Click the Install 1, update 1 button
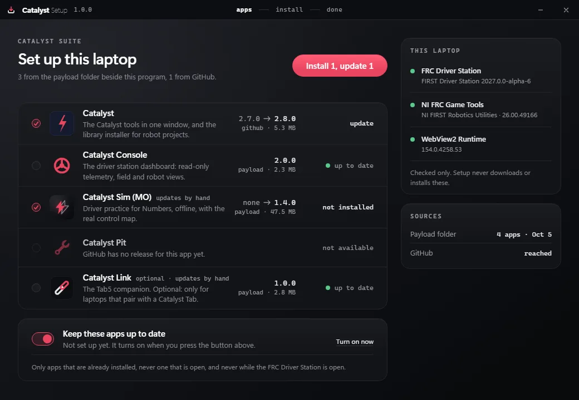 (x=340, y=66)
